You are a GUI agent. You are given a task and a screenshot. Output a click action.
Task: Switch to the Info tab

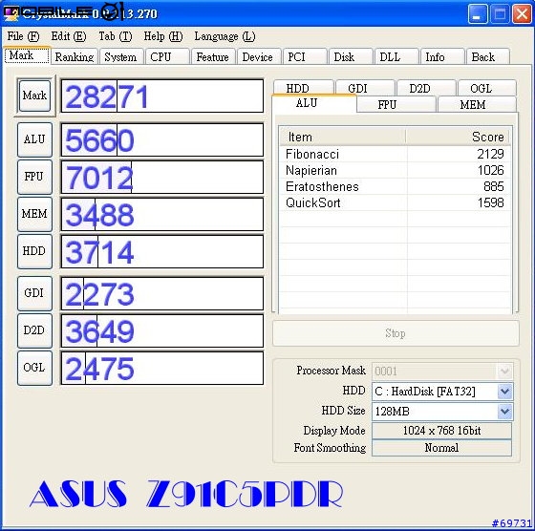coord(442,56)
